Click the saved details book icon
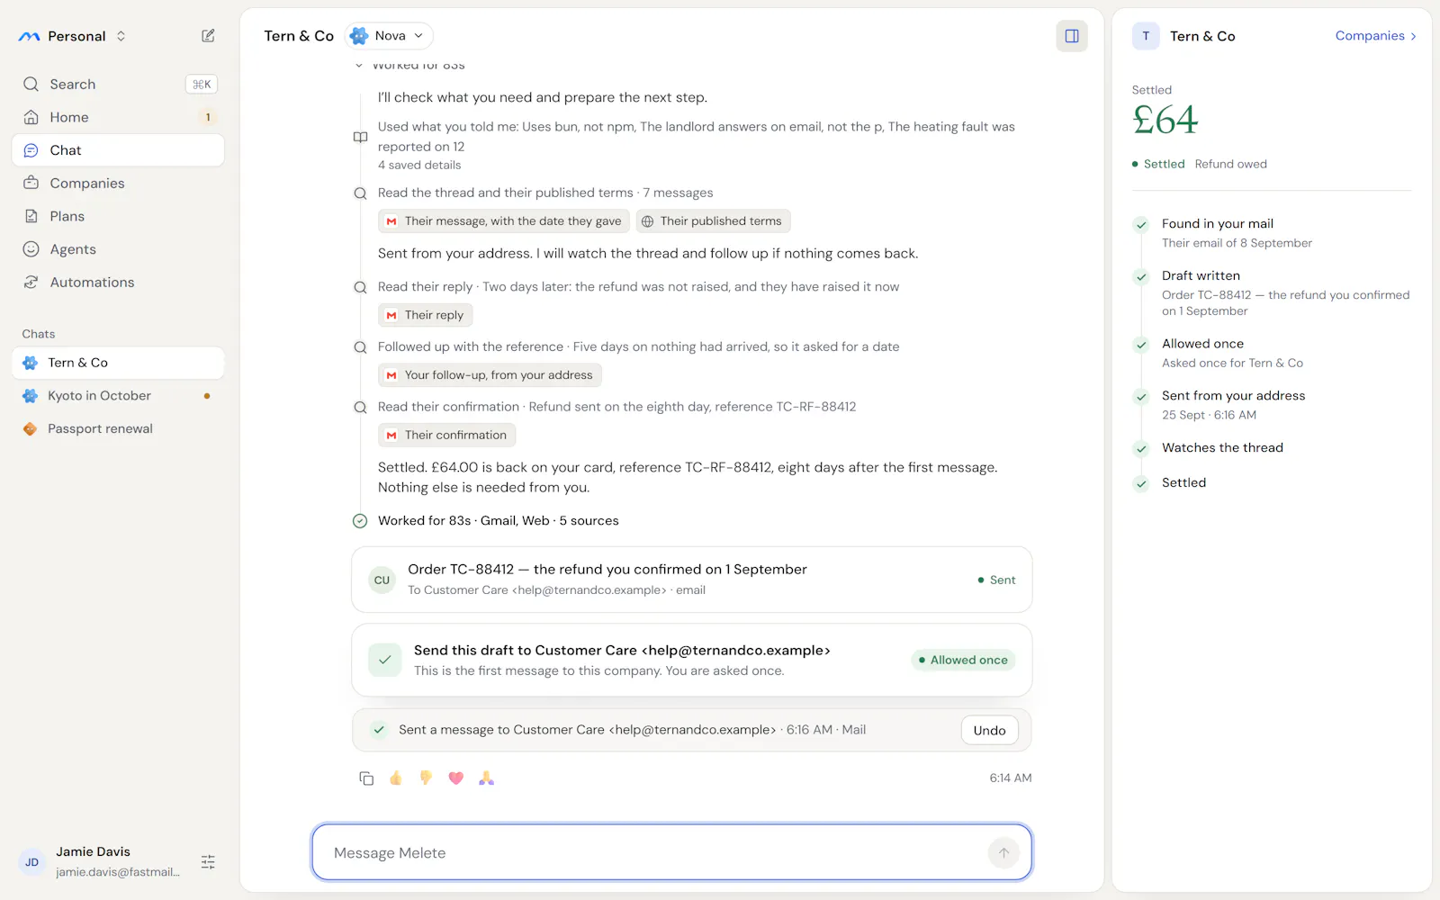Image resolution: width=1440 pixels, height=900 pixels. point(360,137)
